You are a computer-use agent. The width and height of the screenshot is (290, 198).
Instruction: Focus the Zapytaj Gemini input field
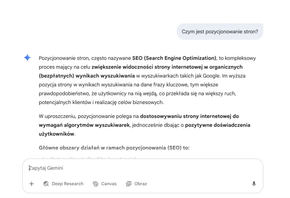coord(143,168)
